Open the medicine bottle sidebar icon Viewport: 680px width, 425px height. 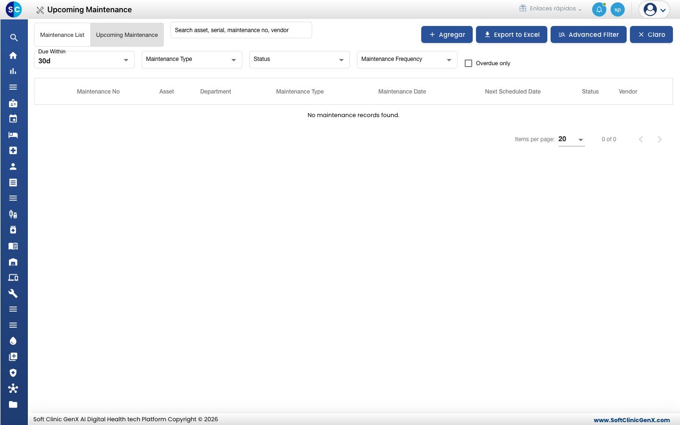pos(13,230)
